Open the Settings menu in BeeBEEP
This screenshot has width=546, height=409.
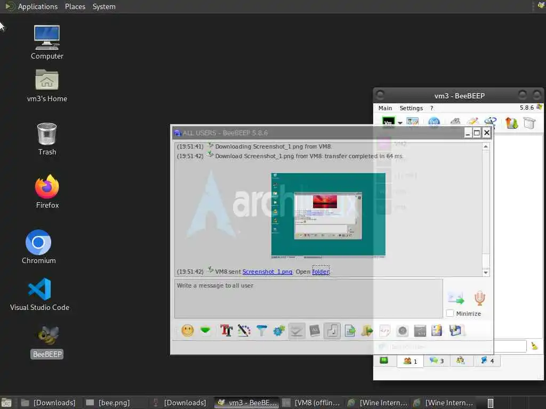click(411, 108)
